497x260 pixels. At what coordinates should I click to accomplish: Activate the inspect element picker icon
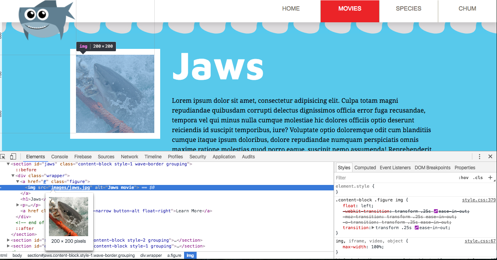coord(3,156)
